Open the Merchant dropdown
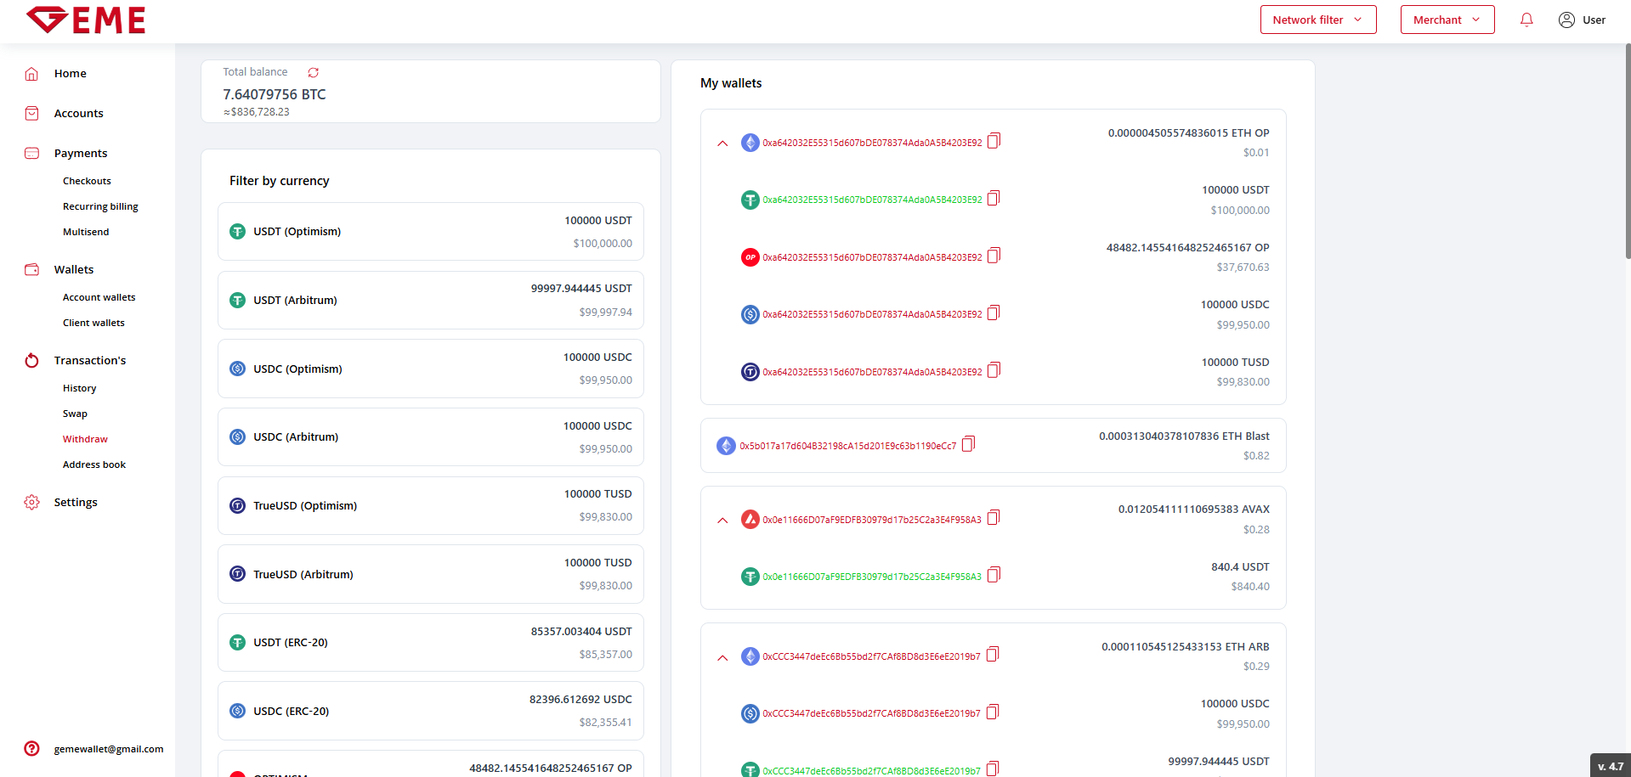This screenshot has height=777, width=1631. [1447, 20]
